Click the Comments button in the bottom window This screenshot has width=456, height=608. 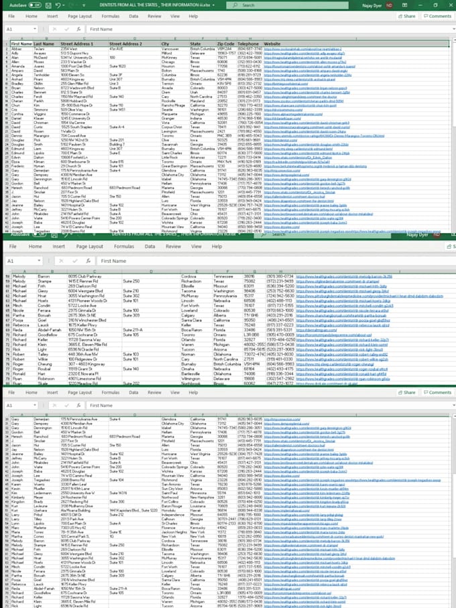(x=437, y=392)
